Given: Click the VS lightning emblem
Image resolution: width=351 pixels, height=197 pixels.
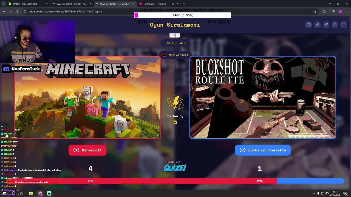Looking at the screenshot, I should 175,103.
